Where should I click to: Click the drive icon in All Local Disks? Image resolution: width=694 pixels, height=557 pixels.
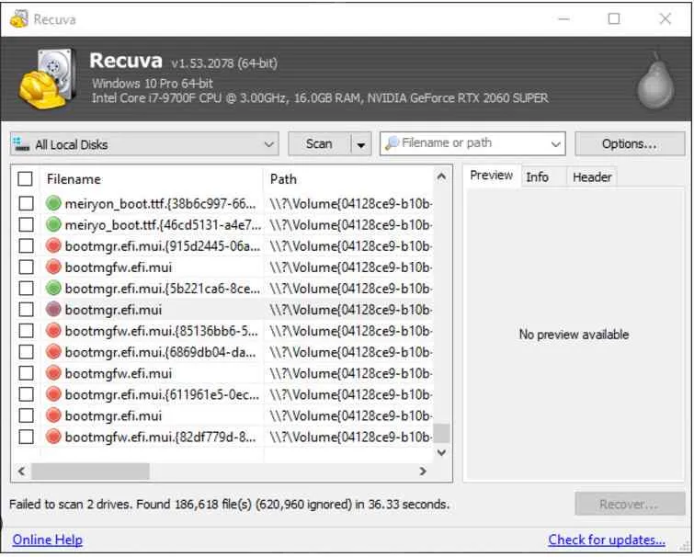21,144
